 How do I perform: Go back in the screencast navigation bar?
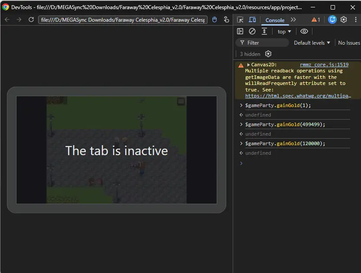coord(7,20)
